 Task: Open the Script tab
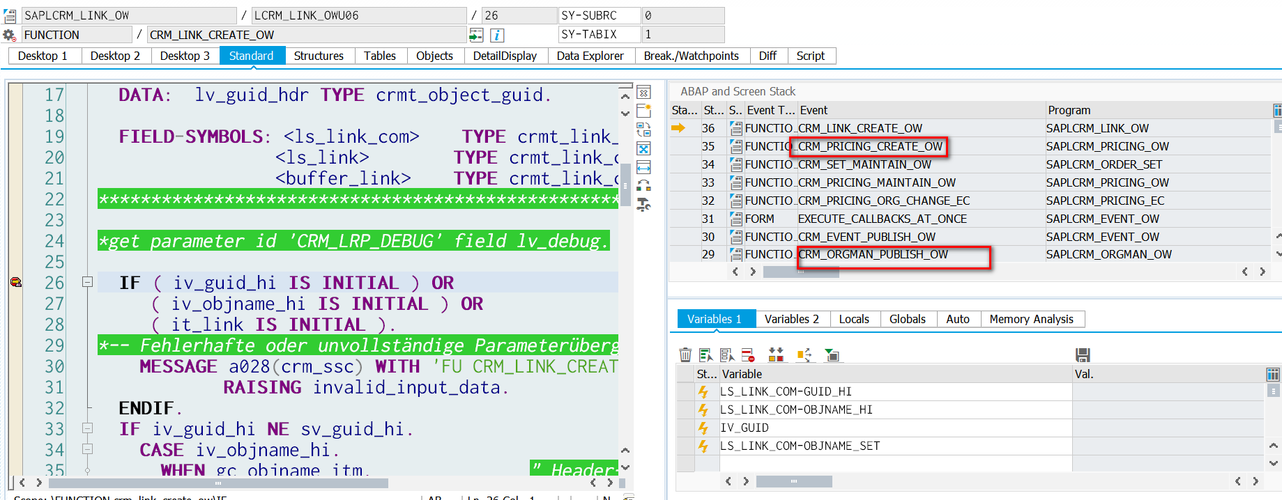(x=811, y=56)
